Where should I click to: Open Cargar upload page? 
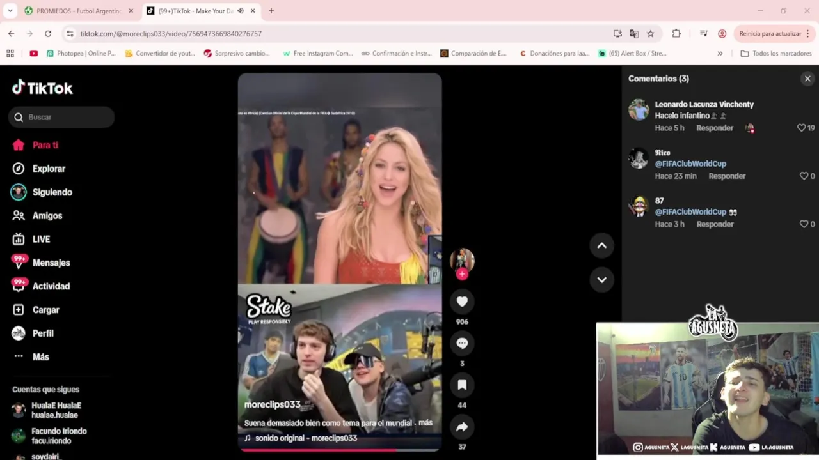36,310
